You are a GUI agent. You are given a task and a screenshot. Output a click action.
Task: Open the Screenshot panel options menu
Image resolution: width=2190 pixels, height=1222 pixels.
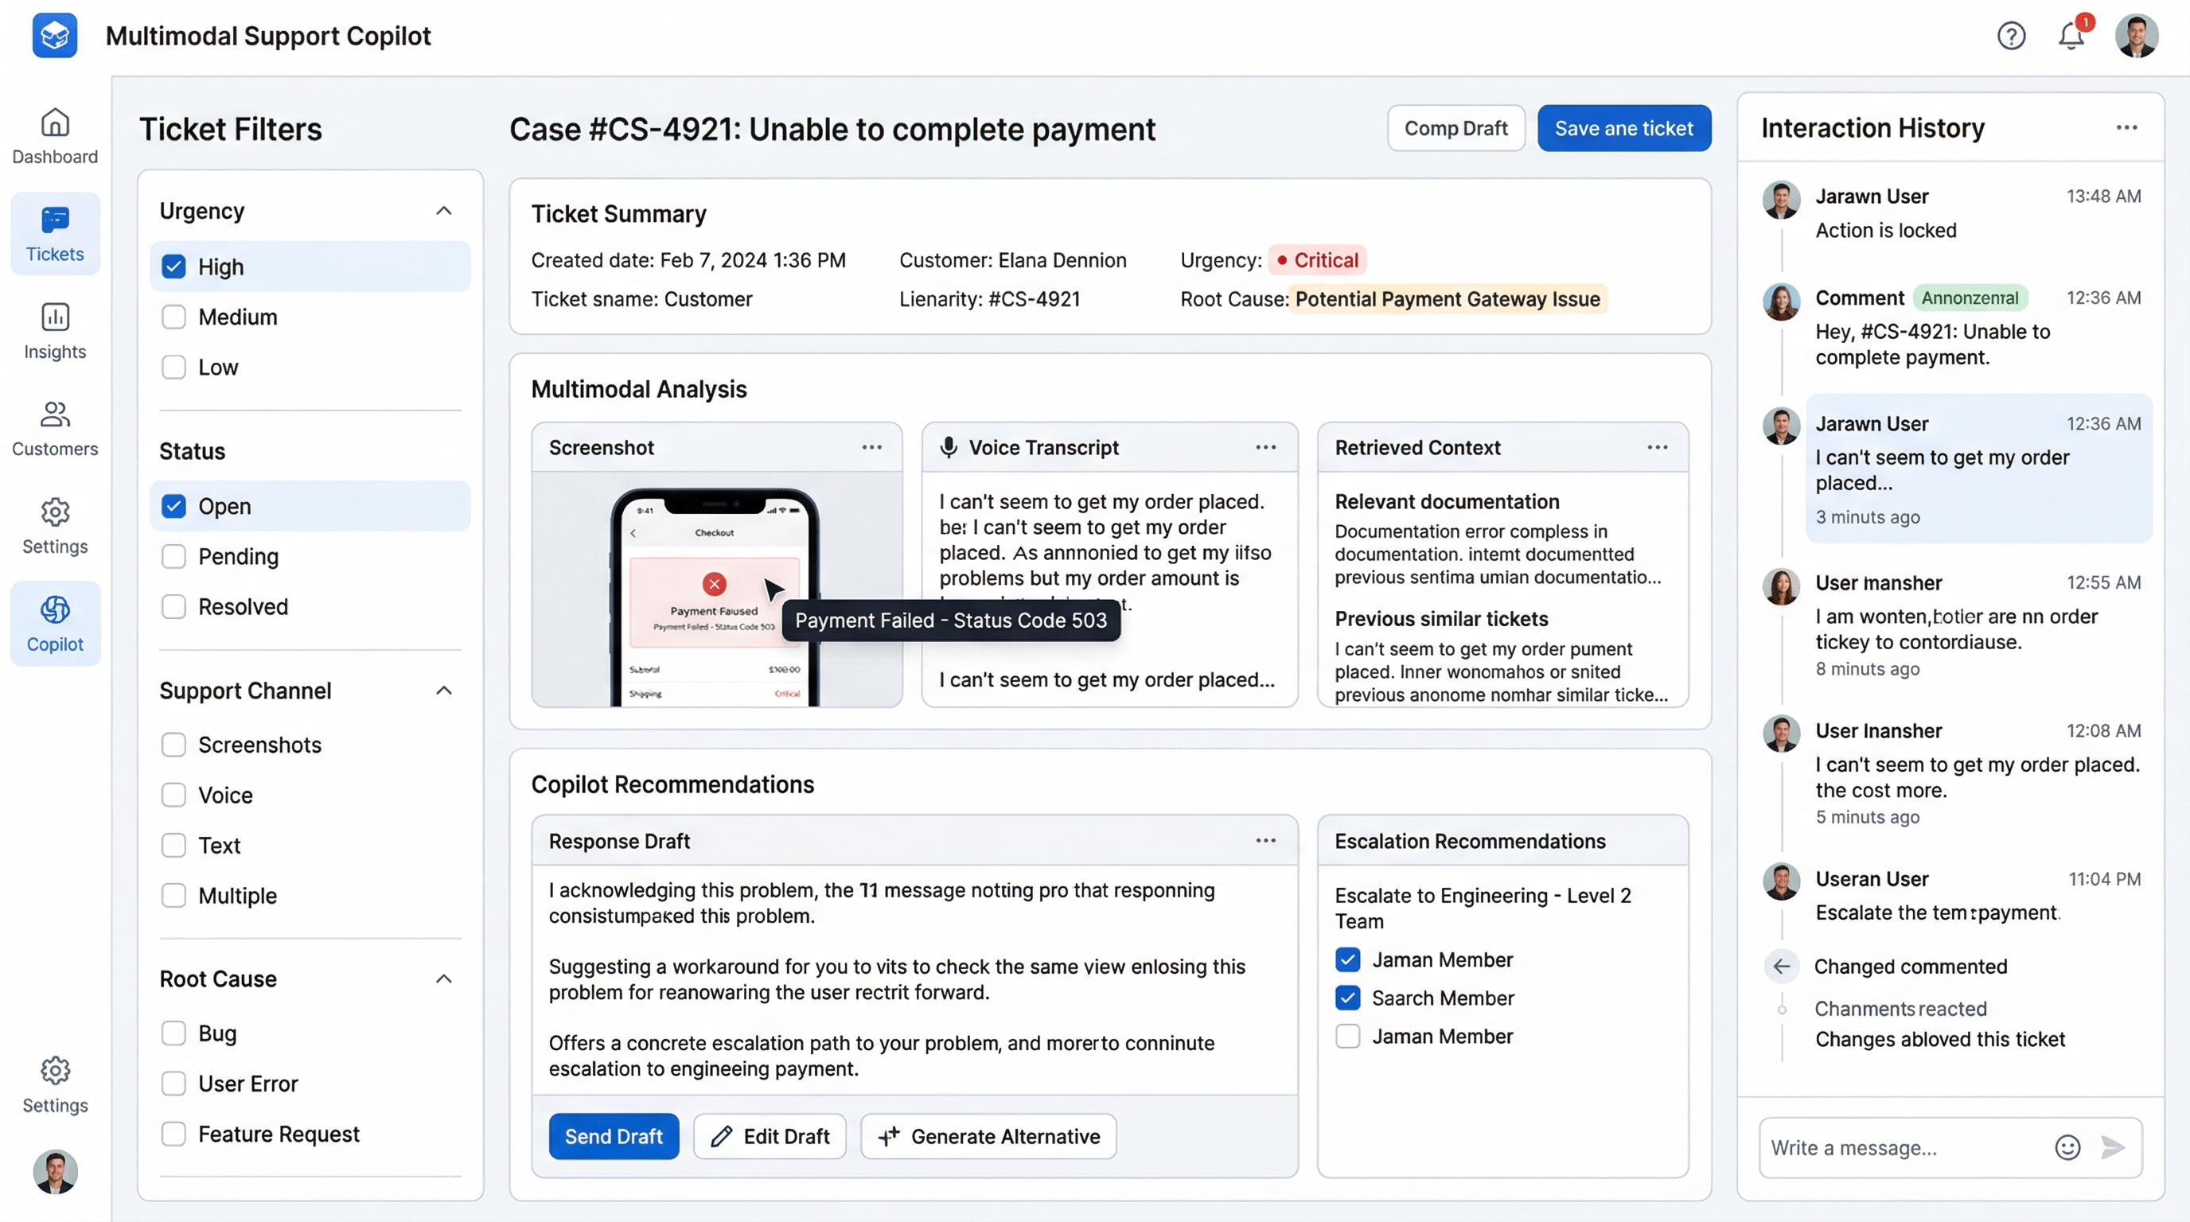pyautogui.click(x=871, y=447)
